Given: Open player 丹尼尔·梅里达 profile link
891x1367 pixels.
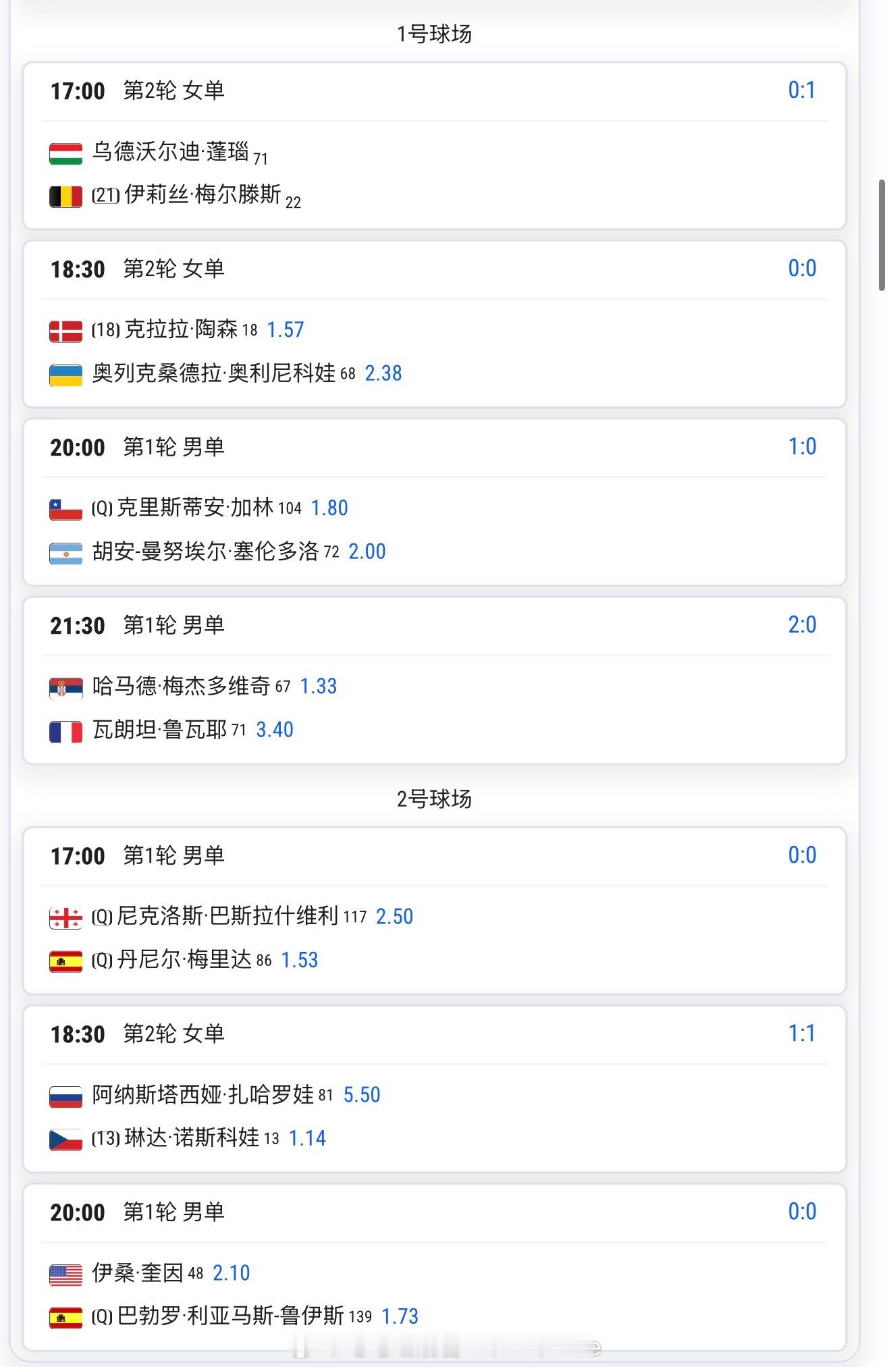Looking at the screenshot, I should point(184,959).
